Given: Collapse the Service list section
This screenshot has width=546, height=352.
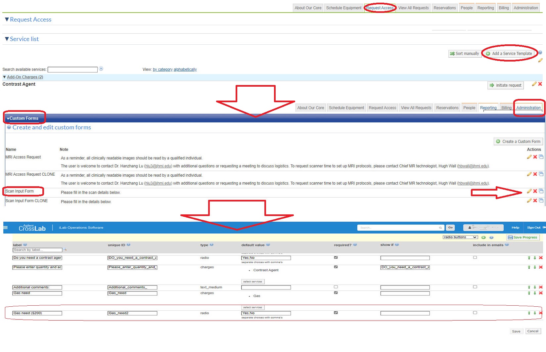Looking at the screenshot, I should (x=7, y=39).
